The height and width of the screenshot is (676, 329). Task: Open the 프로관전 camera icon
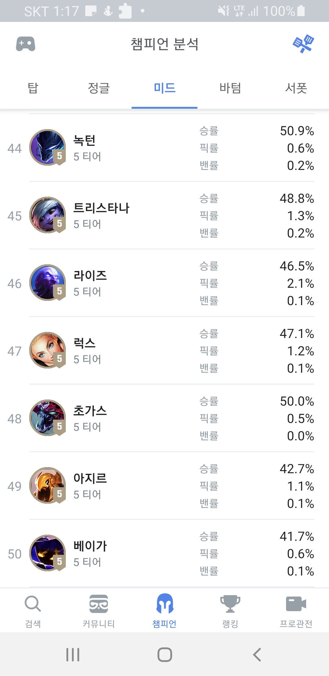296,604
